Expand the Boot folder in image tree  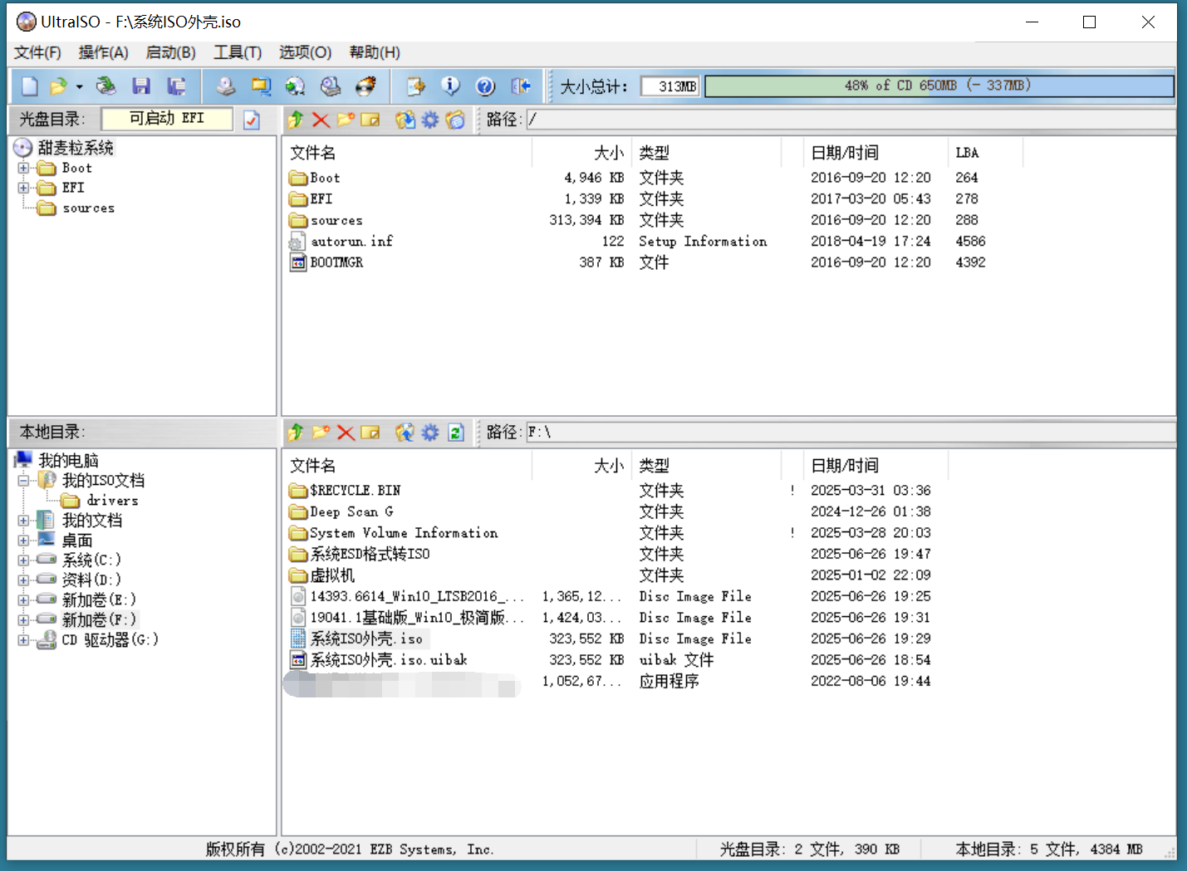click(x=23, y=168)
